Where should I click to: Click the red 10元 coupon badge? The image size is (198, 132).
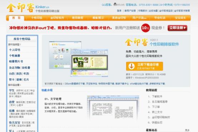point(145,28)
